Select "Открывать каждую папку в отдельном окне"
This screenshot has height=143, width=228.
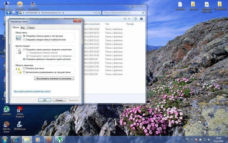44,40
